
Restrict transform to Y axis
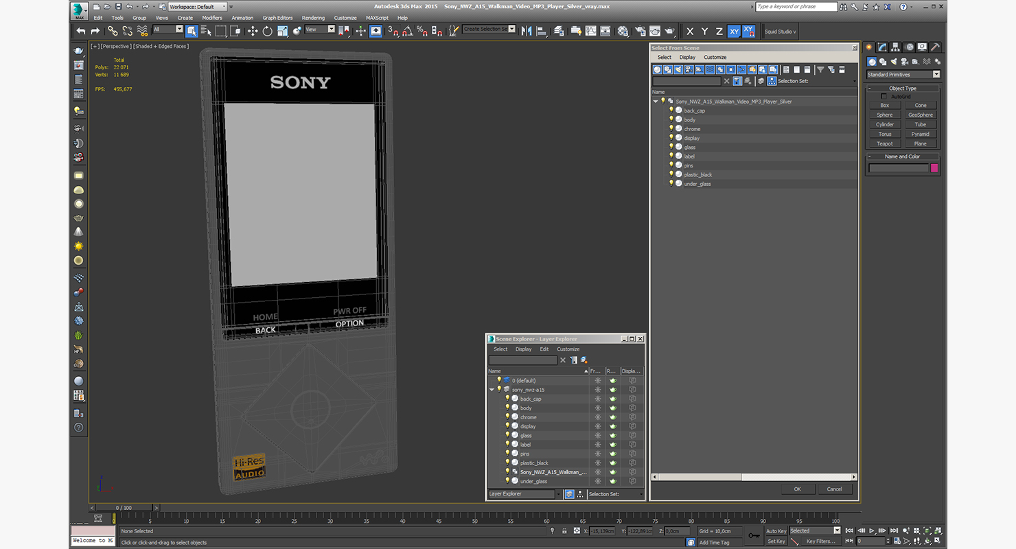(704, 32)
